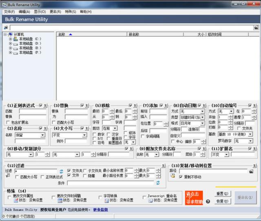Click the refresh icon next to the filter field

click(61, 171)
